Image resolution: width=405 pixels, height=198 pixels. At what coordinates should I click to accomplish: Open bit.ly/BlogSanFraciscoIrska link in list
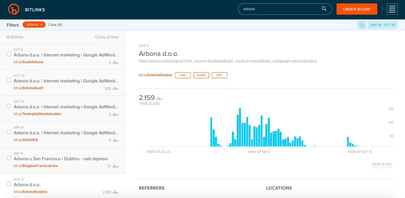click(x=36, y=166)
